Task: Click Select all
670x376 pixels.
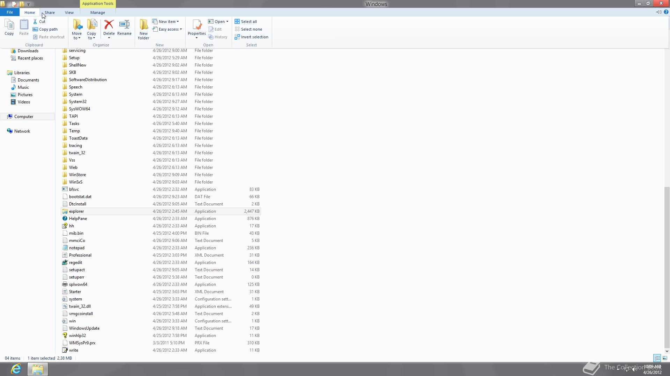Action: 246,22
